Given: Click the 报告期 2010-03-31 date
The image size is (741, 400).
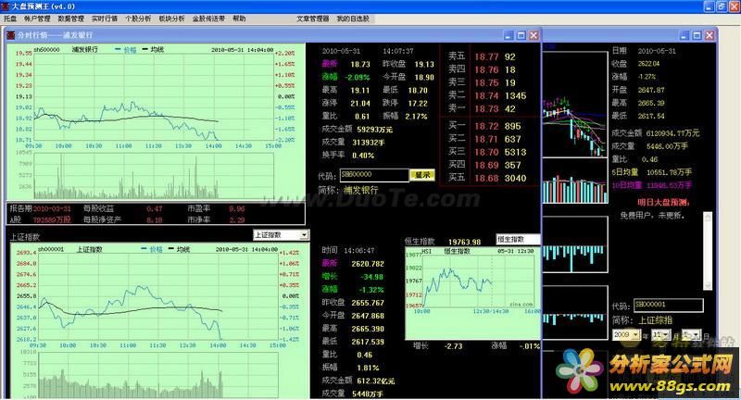Looking at the screenshot, I should click(x=52, y=208).
